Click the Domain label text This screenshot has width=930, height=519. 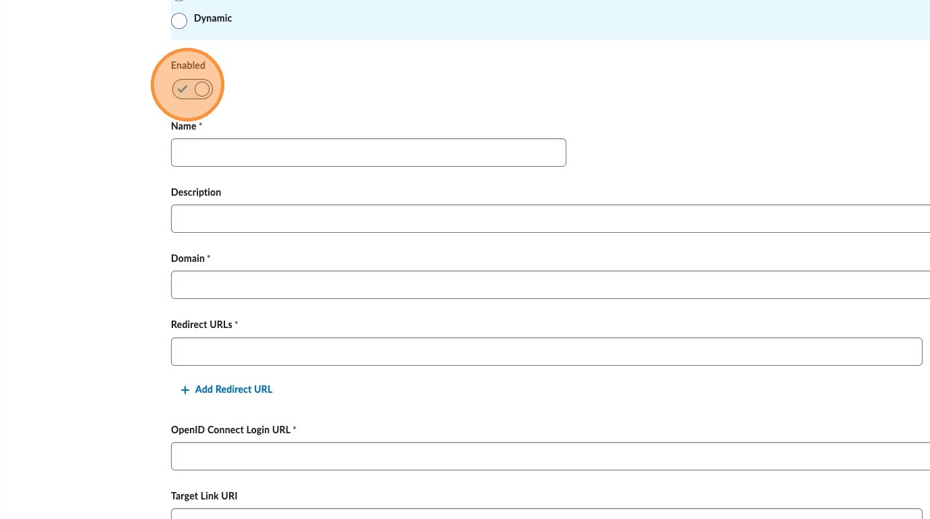pyautogui.click(x=188, y=258)
